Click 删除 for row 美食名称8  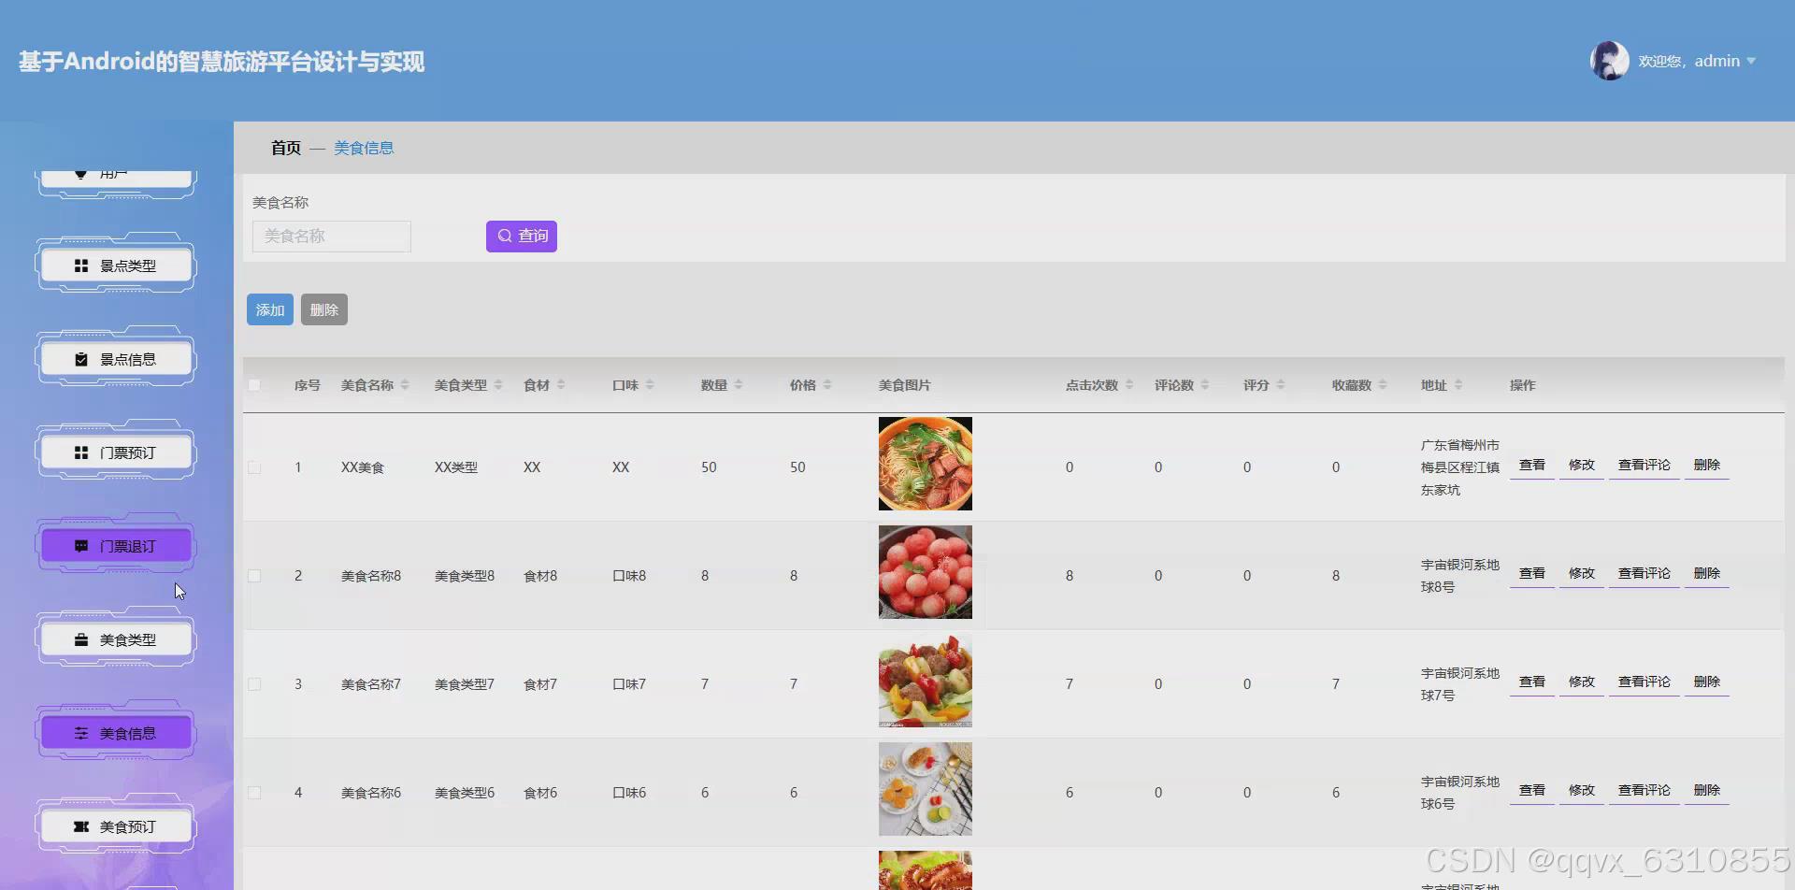pos(1707,574)
